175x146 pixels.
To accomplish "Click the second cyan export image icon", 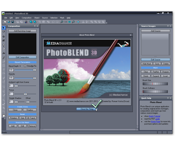I will (35, 22).
